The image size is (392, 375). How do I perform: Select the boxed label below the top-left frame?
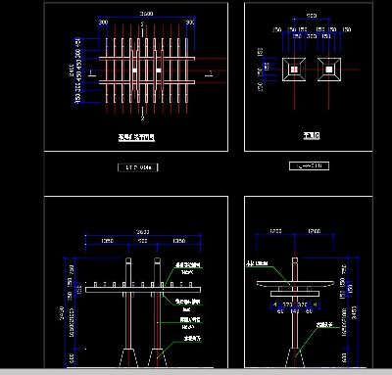pos(138,167)
